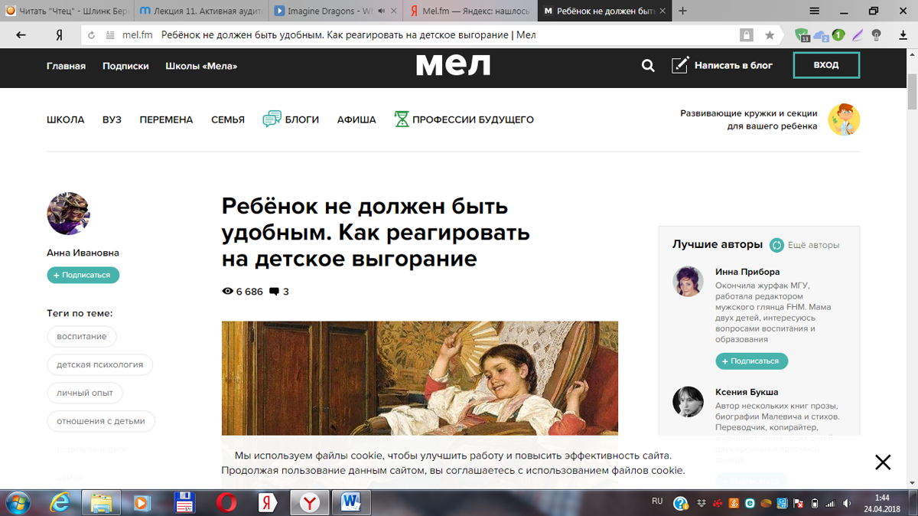Open the green circle extension with badge 1
This screenshot has height=516, width=918.
(838, 35)
